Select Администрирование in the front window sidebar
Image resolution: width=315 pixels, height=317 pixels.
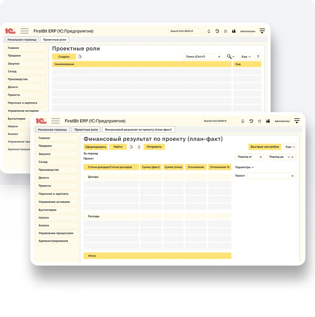pyautogui.click(x=53, y=241)
